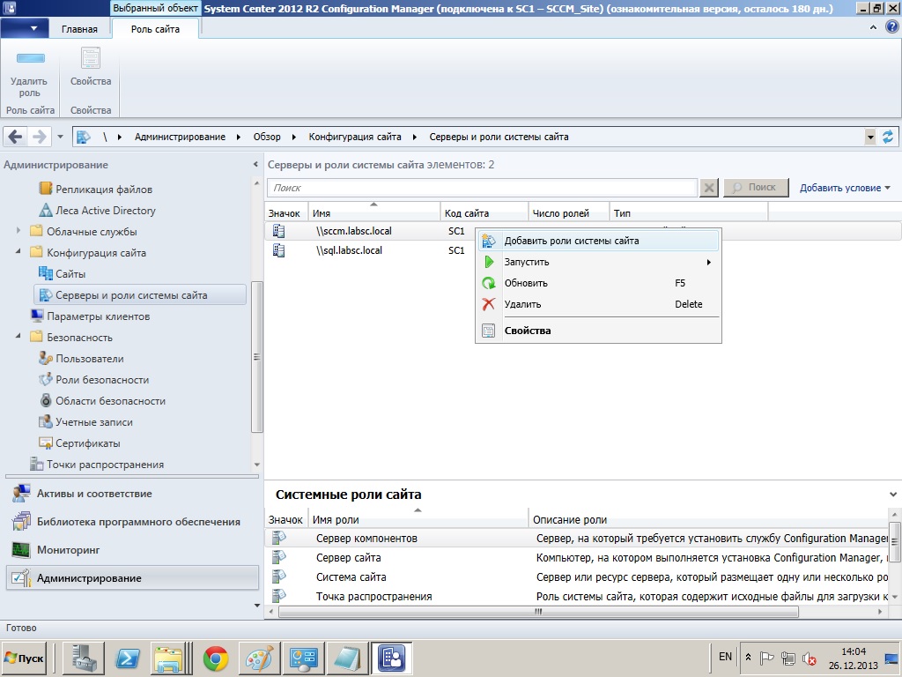Open navigation history dropdown arrow

[60, 137]
